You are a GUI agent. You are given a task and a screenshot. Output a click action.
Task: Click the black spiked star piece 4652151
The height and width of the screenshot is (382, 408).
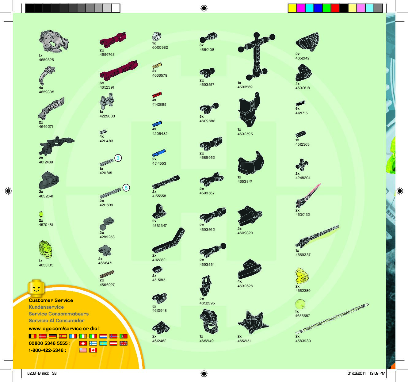(x=253, y=323)
